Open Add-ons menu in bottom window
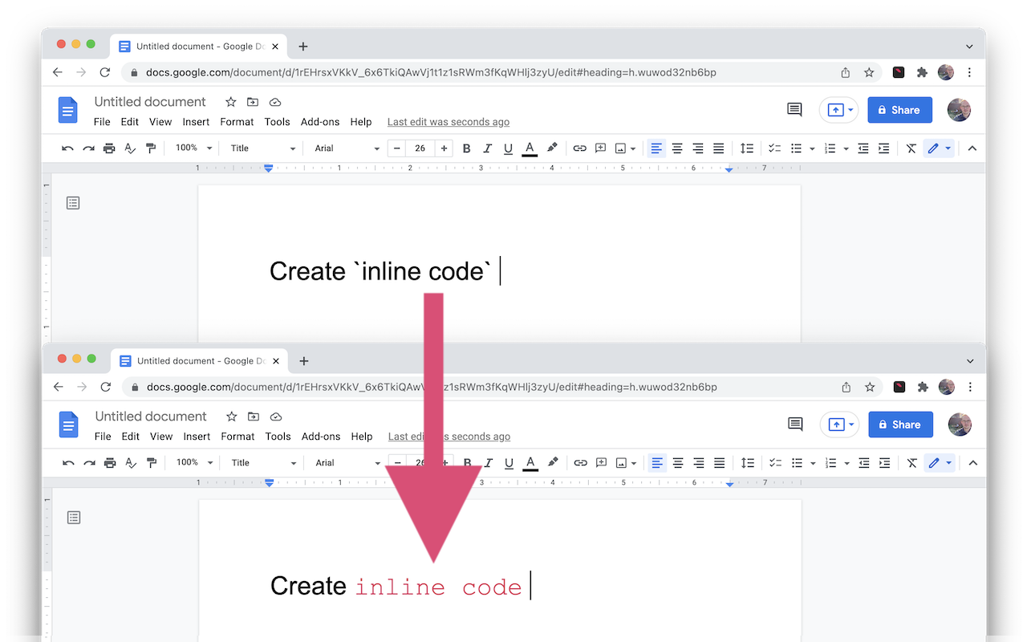The width and height of the screenshot is (1027, 642). pyautogui.click(x=321, y=437)
